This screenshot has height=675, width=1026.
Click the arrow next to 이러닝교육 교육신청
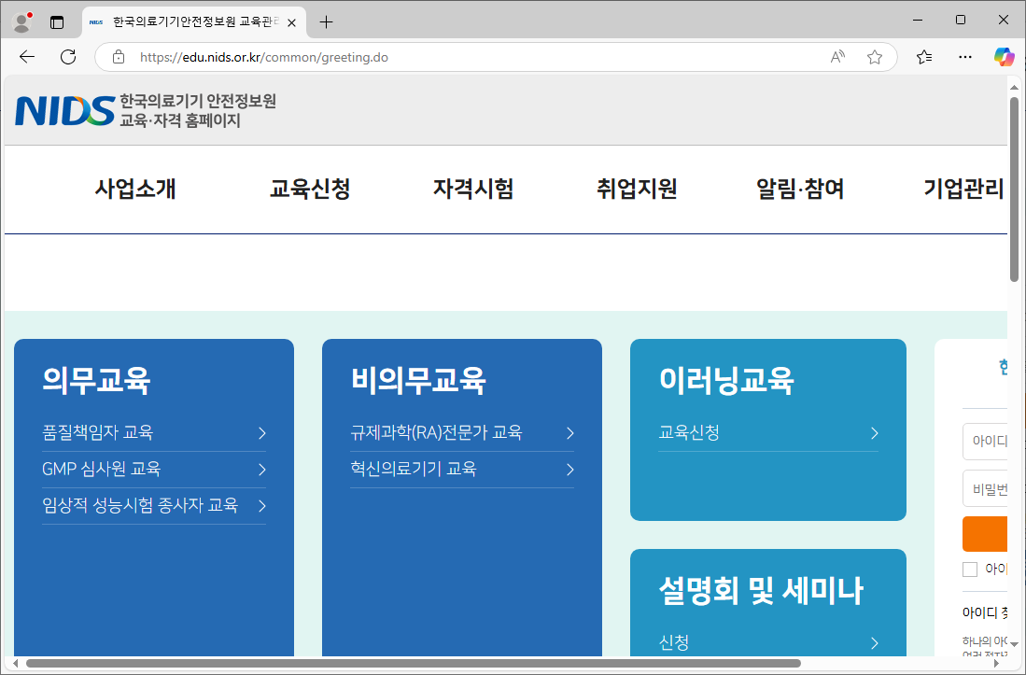tap(874, 433)
